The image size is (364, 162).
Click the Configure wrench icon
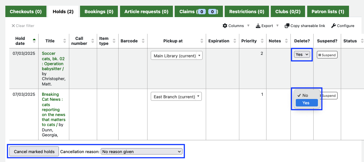point(334,26)
